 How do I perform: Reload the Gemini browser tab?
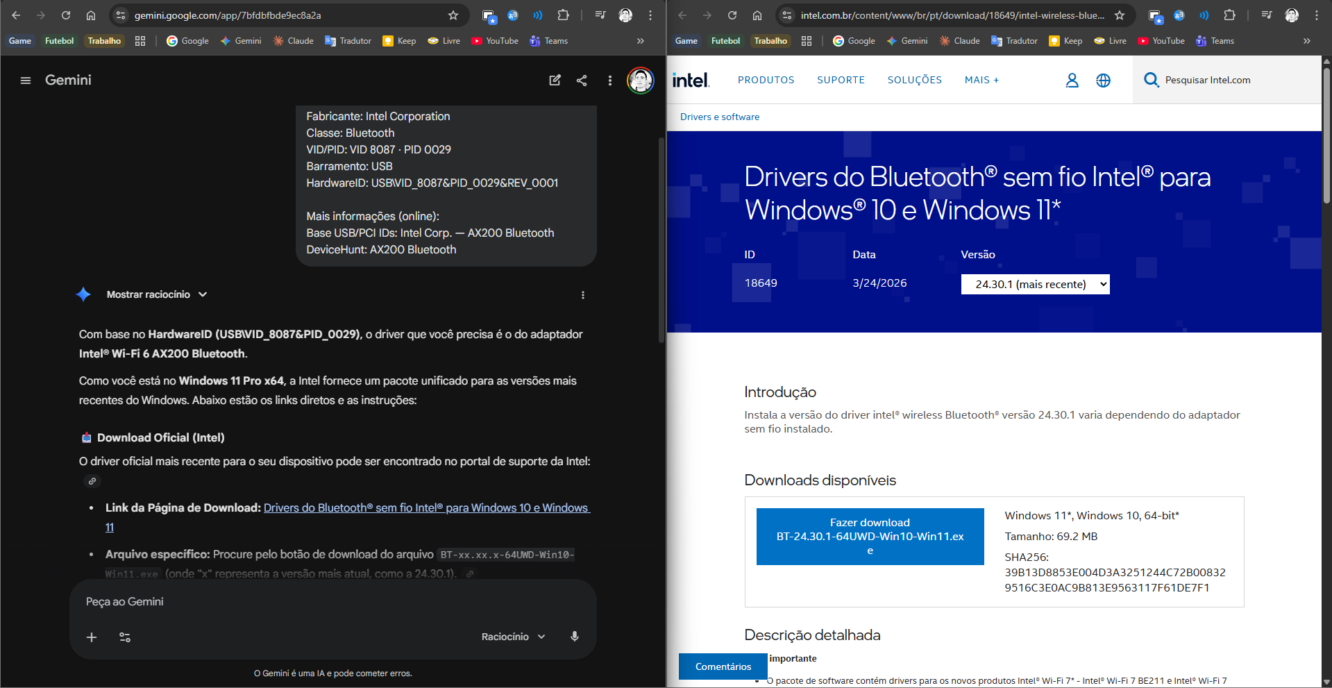pyautogui.click(x=66, y=15)
